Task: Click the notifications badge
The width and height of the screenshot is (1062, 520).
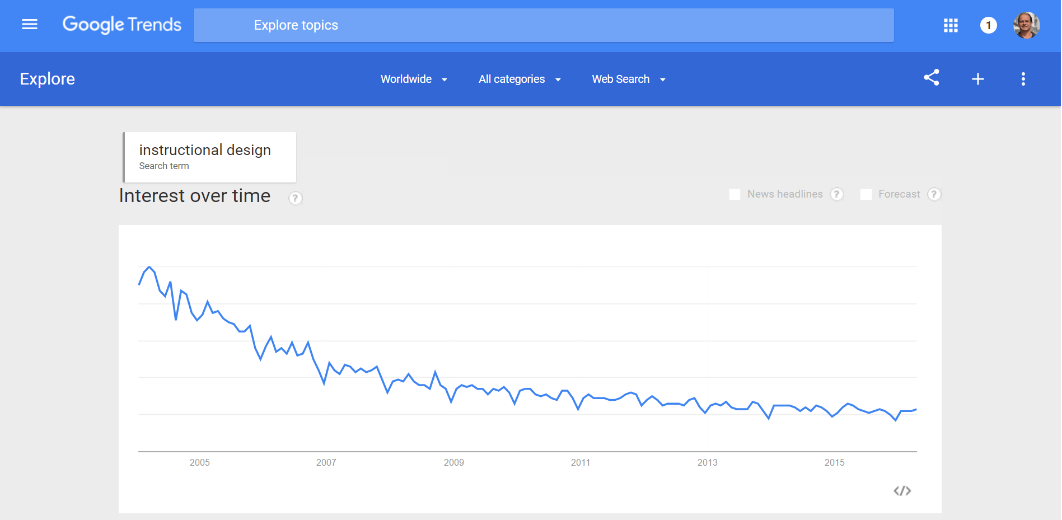Action: point(989,25)
